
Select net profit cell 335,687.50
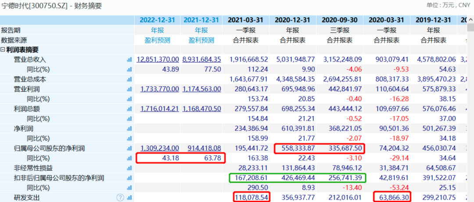[345, 148]
